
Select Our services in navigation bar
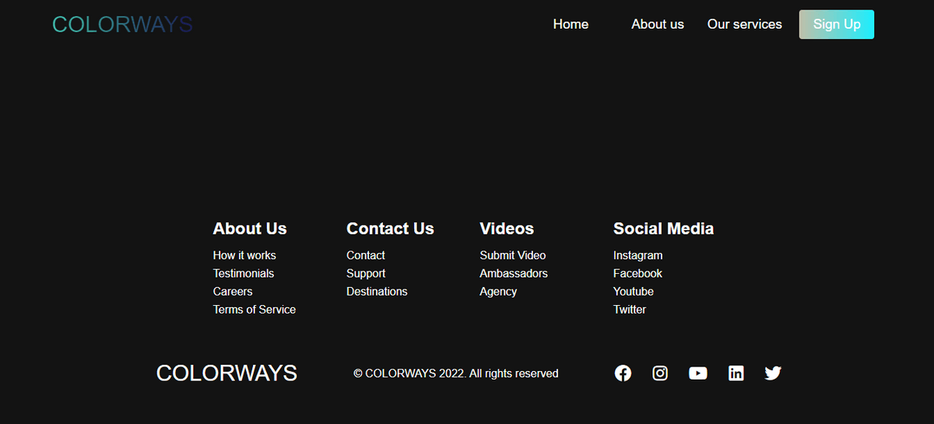point(744,24)
